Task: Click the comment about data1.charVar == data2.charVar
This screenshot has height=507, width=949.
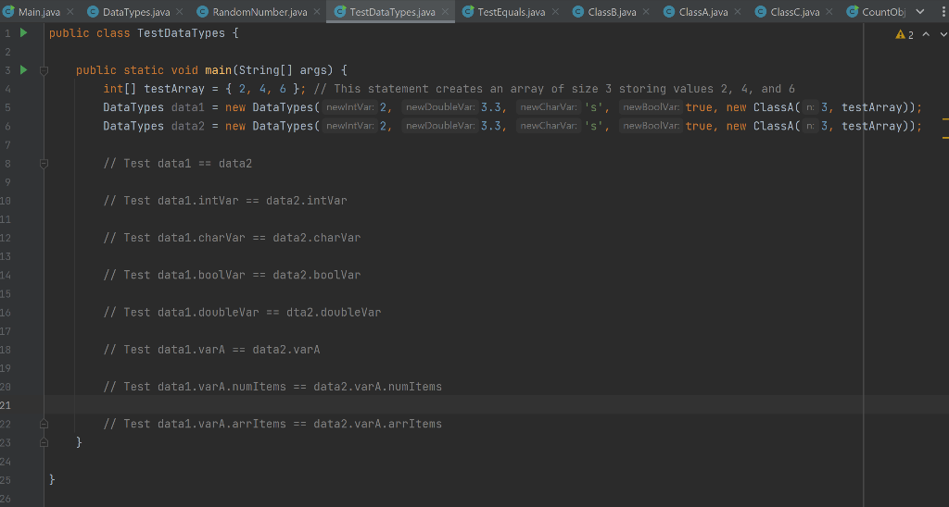Action: click(x=232, y=238)
